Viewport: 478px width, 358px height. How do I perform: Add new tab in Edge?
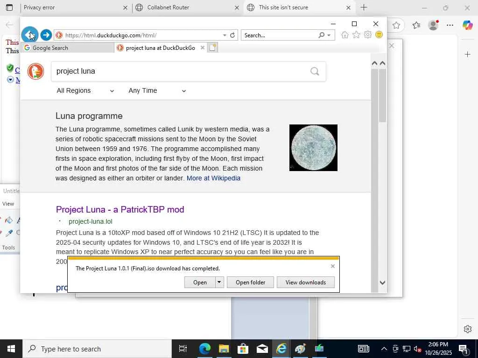364,7
